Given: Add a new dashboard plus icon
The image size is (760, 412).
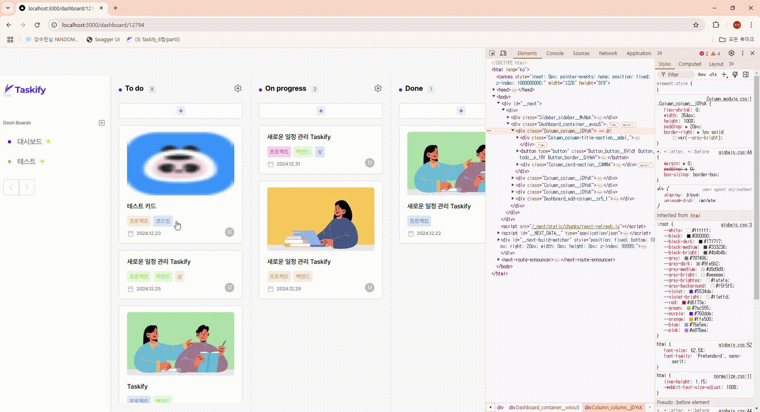Looking at the screenshot, I should tap(102, 123).
